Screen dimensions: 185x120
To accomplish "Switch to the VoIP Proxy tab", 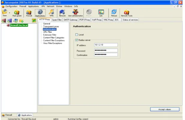I will tap(97, 20).
